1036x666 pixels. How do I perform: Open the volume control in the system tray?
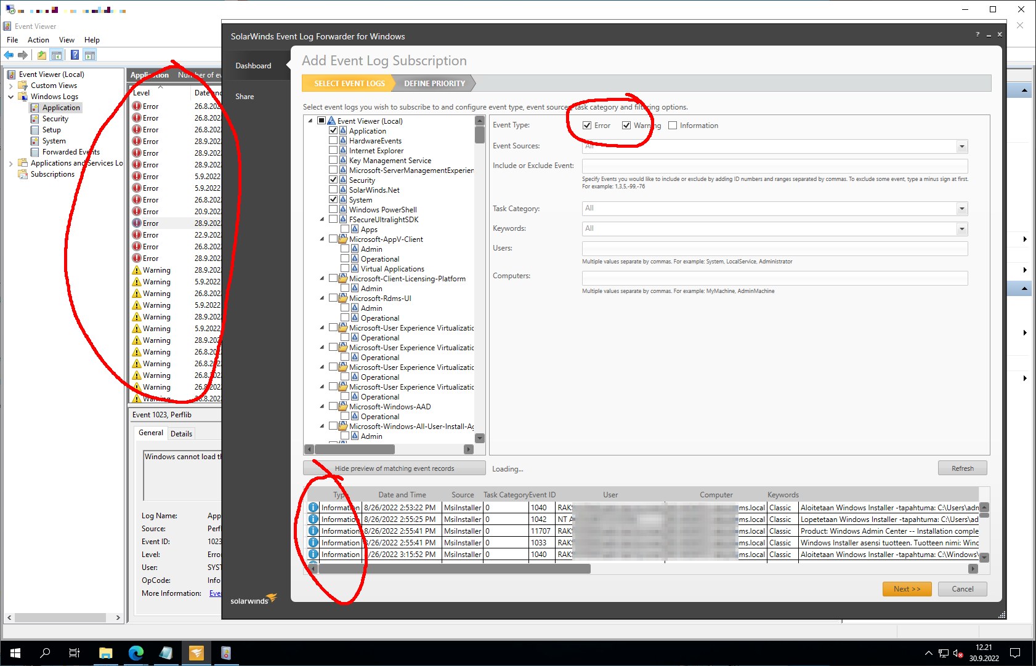click(x=958, y=653)
